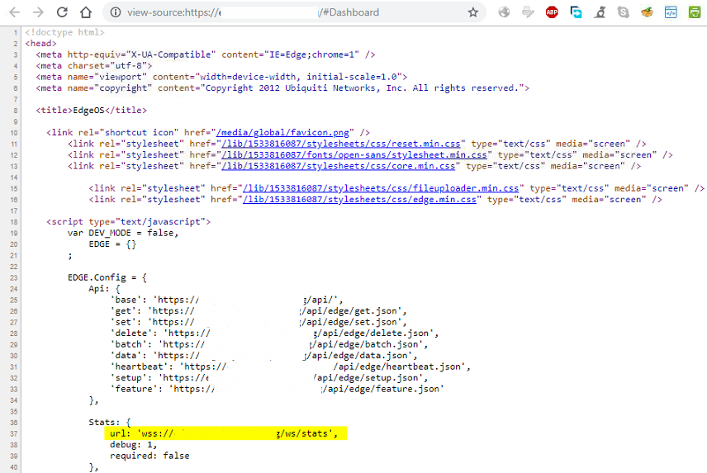Open the blue code-window extension
This screenshot has width=707, height=473.
[671, 12]
